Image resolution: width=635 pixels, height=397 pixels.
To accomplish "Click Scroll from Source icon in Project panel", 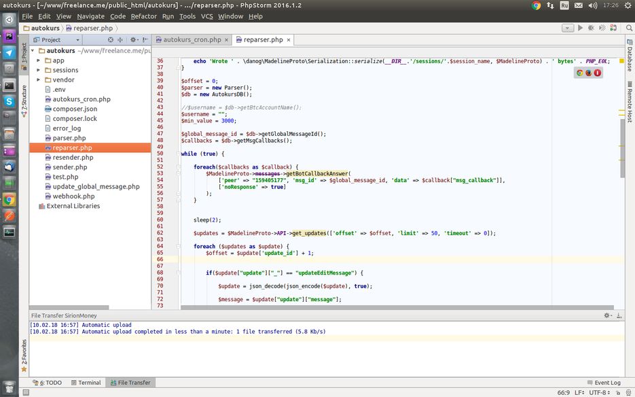I will tap(111, 39).
